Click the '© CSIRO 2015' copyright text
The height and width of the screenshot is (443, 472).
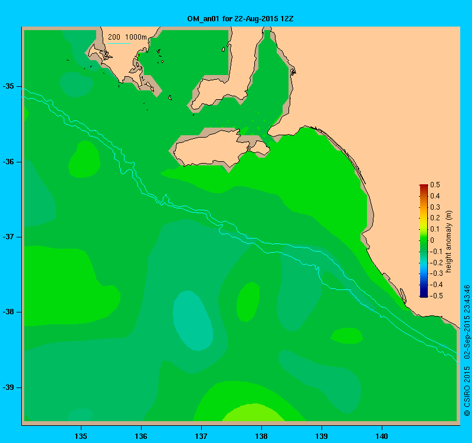point(467,391)
